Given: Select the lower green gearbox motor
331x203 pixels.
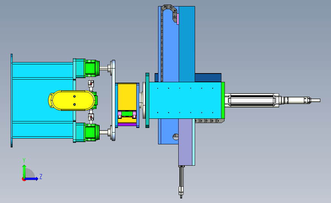Looking at the screenshot, I should (92, 132).
